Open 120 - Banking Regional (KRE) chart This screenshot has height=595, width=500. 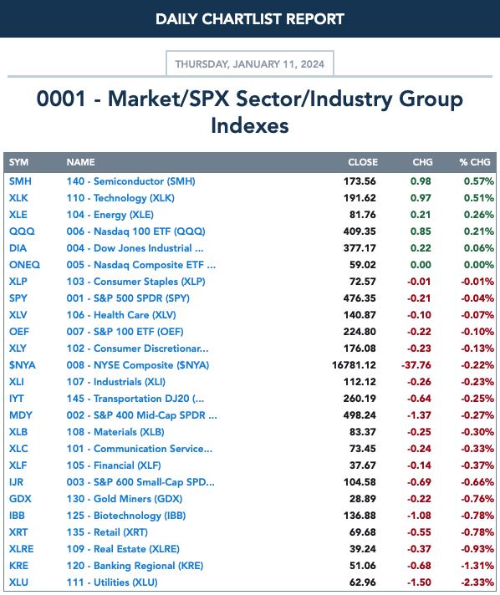pyautogui.click(x=135, y=566)
